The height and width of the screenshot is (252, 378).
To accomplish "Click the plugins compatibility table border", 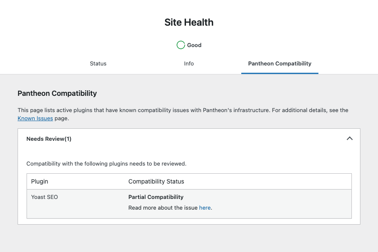I will (189, 173).
